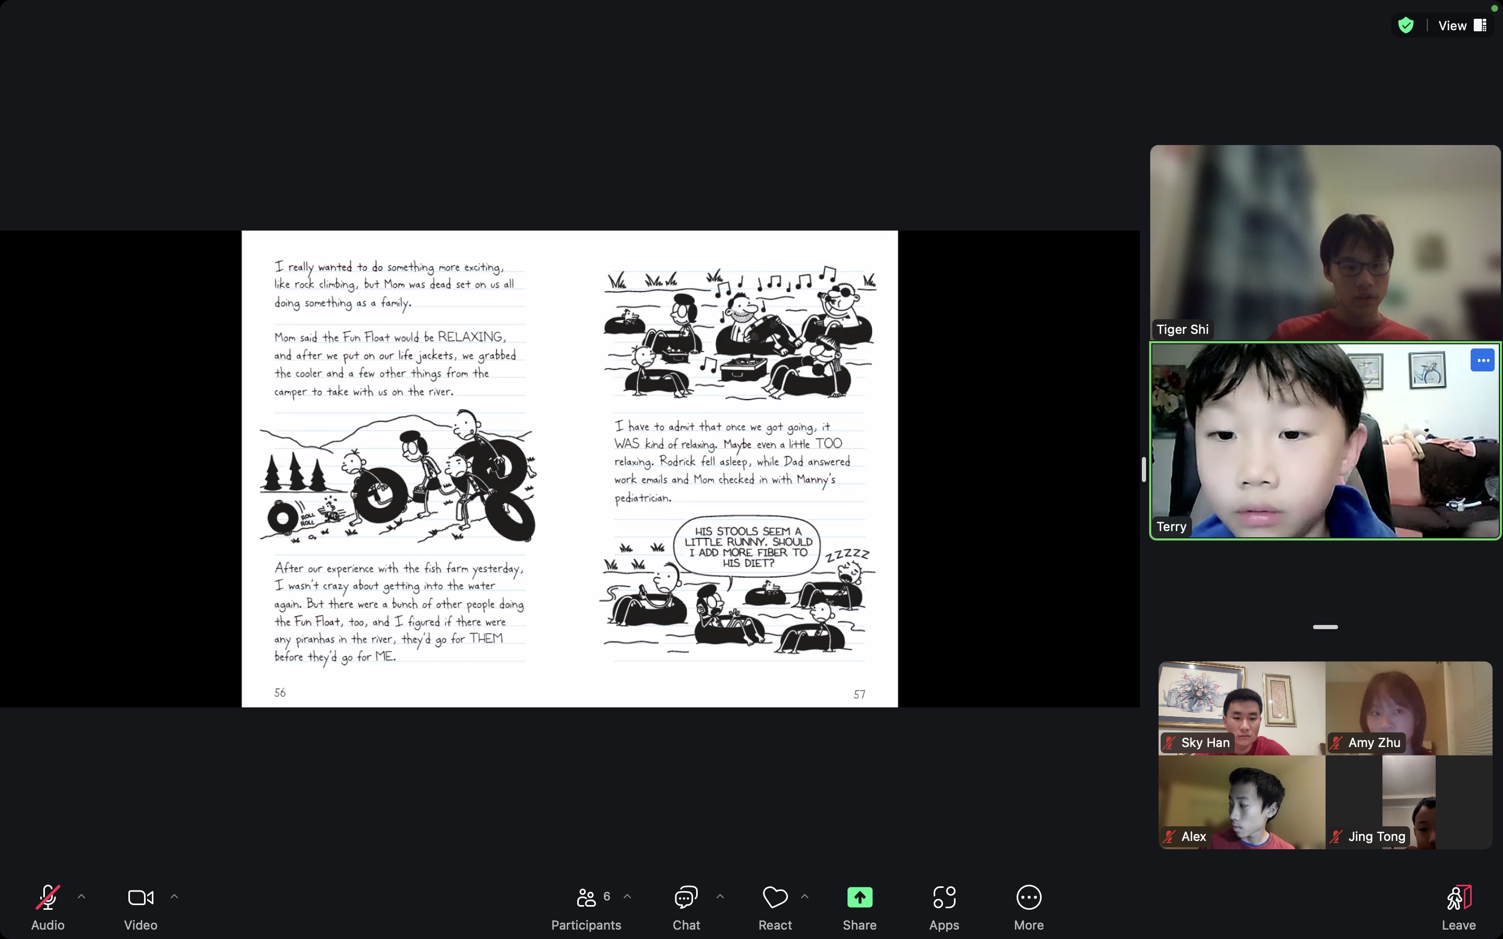This screenshot has height=939, width=1503.
Task: Click muted mic icon beside Sky Han
Action: (x=1170, y=743)
